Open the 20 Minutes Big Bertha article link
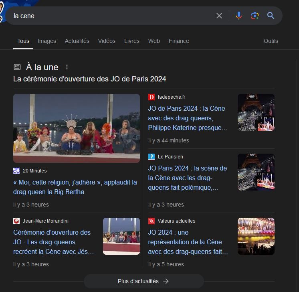 (x=75, y=187)
